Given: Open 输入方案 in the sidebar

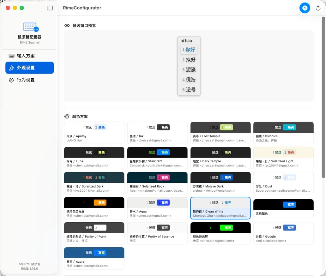Looking at the screenshot, I should pyautogui.click(x=30, y=56).
